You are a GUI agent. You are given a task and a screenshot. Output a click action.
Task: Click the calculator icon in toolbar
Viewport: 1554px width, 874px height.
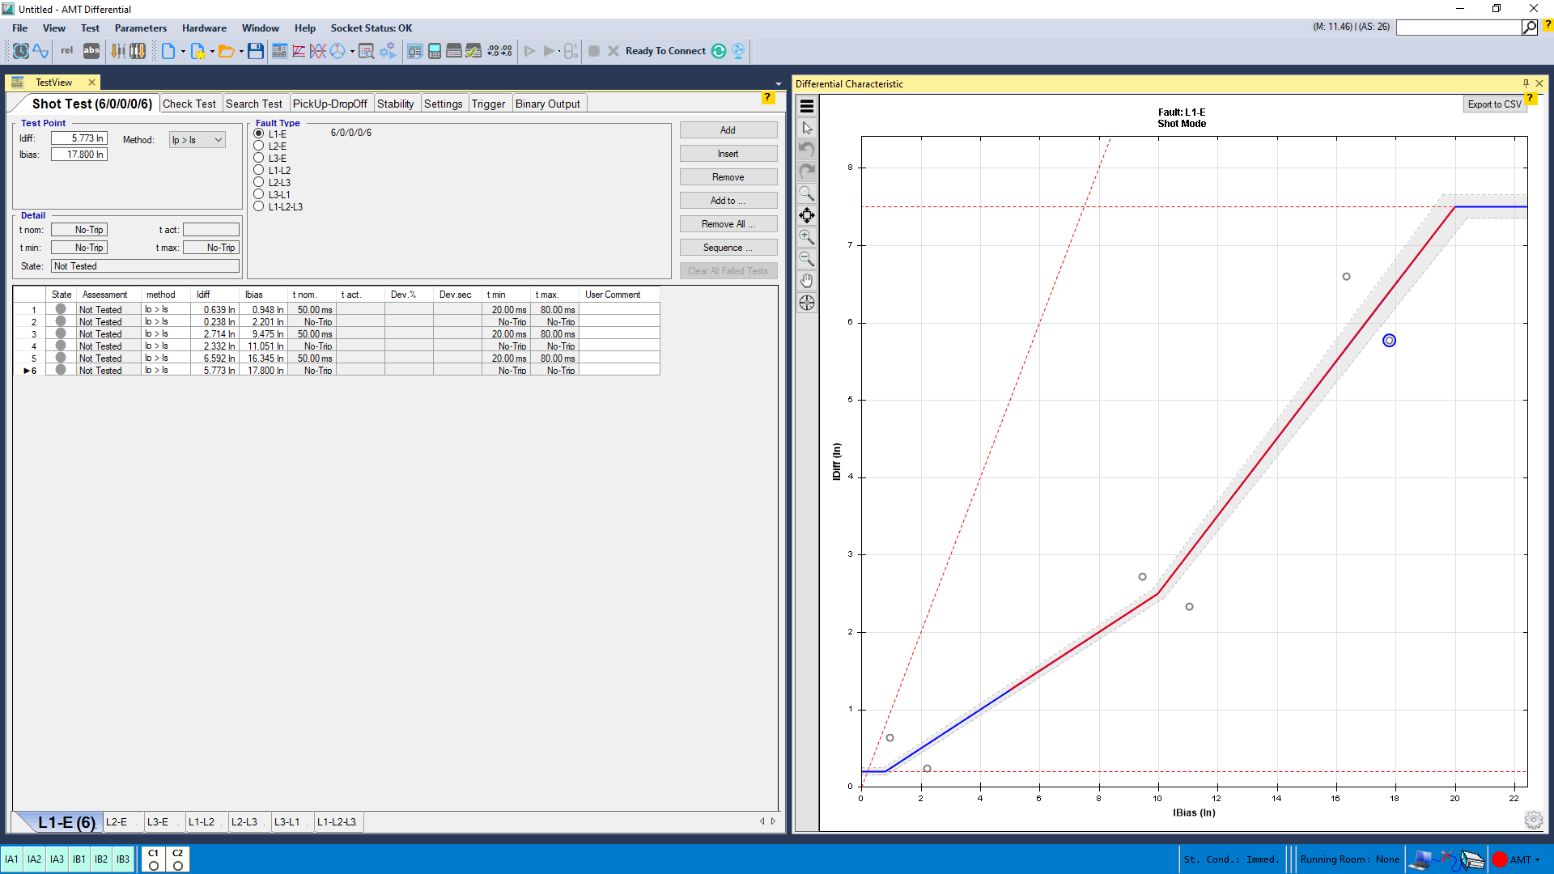(x=435, y=51)
